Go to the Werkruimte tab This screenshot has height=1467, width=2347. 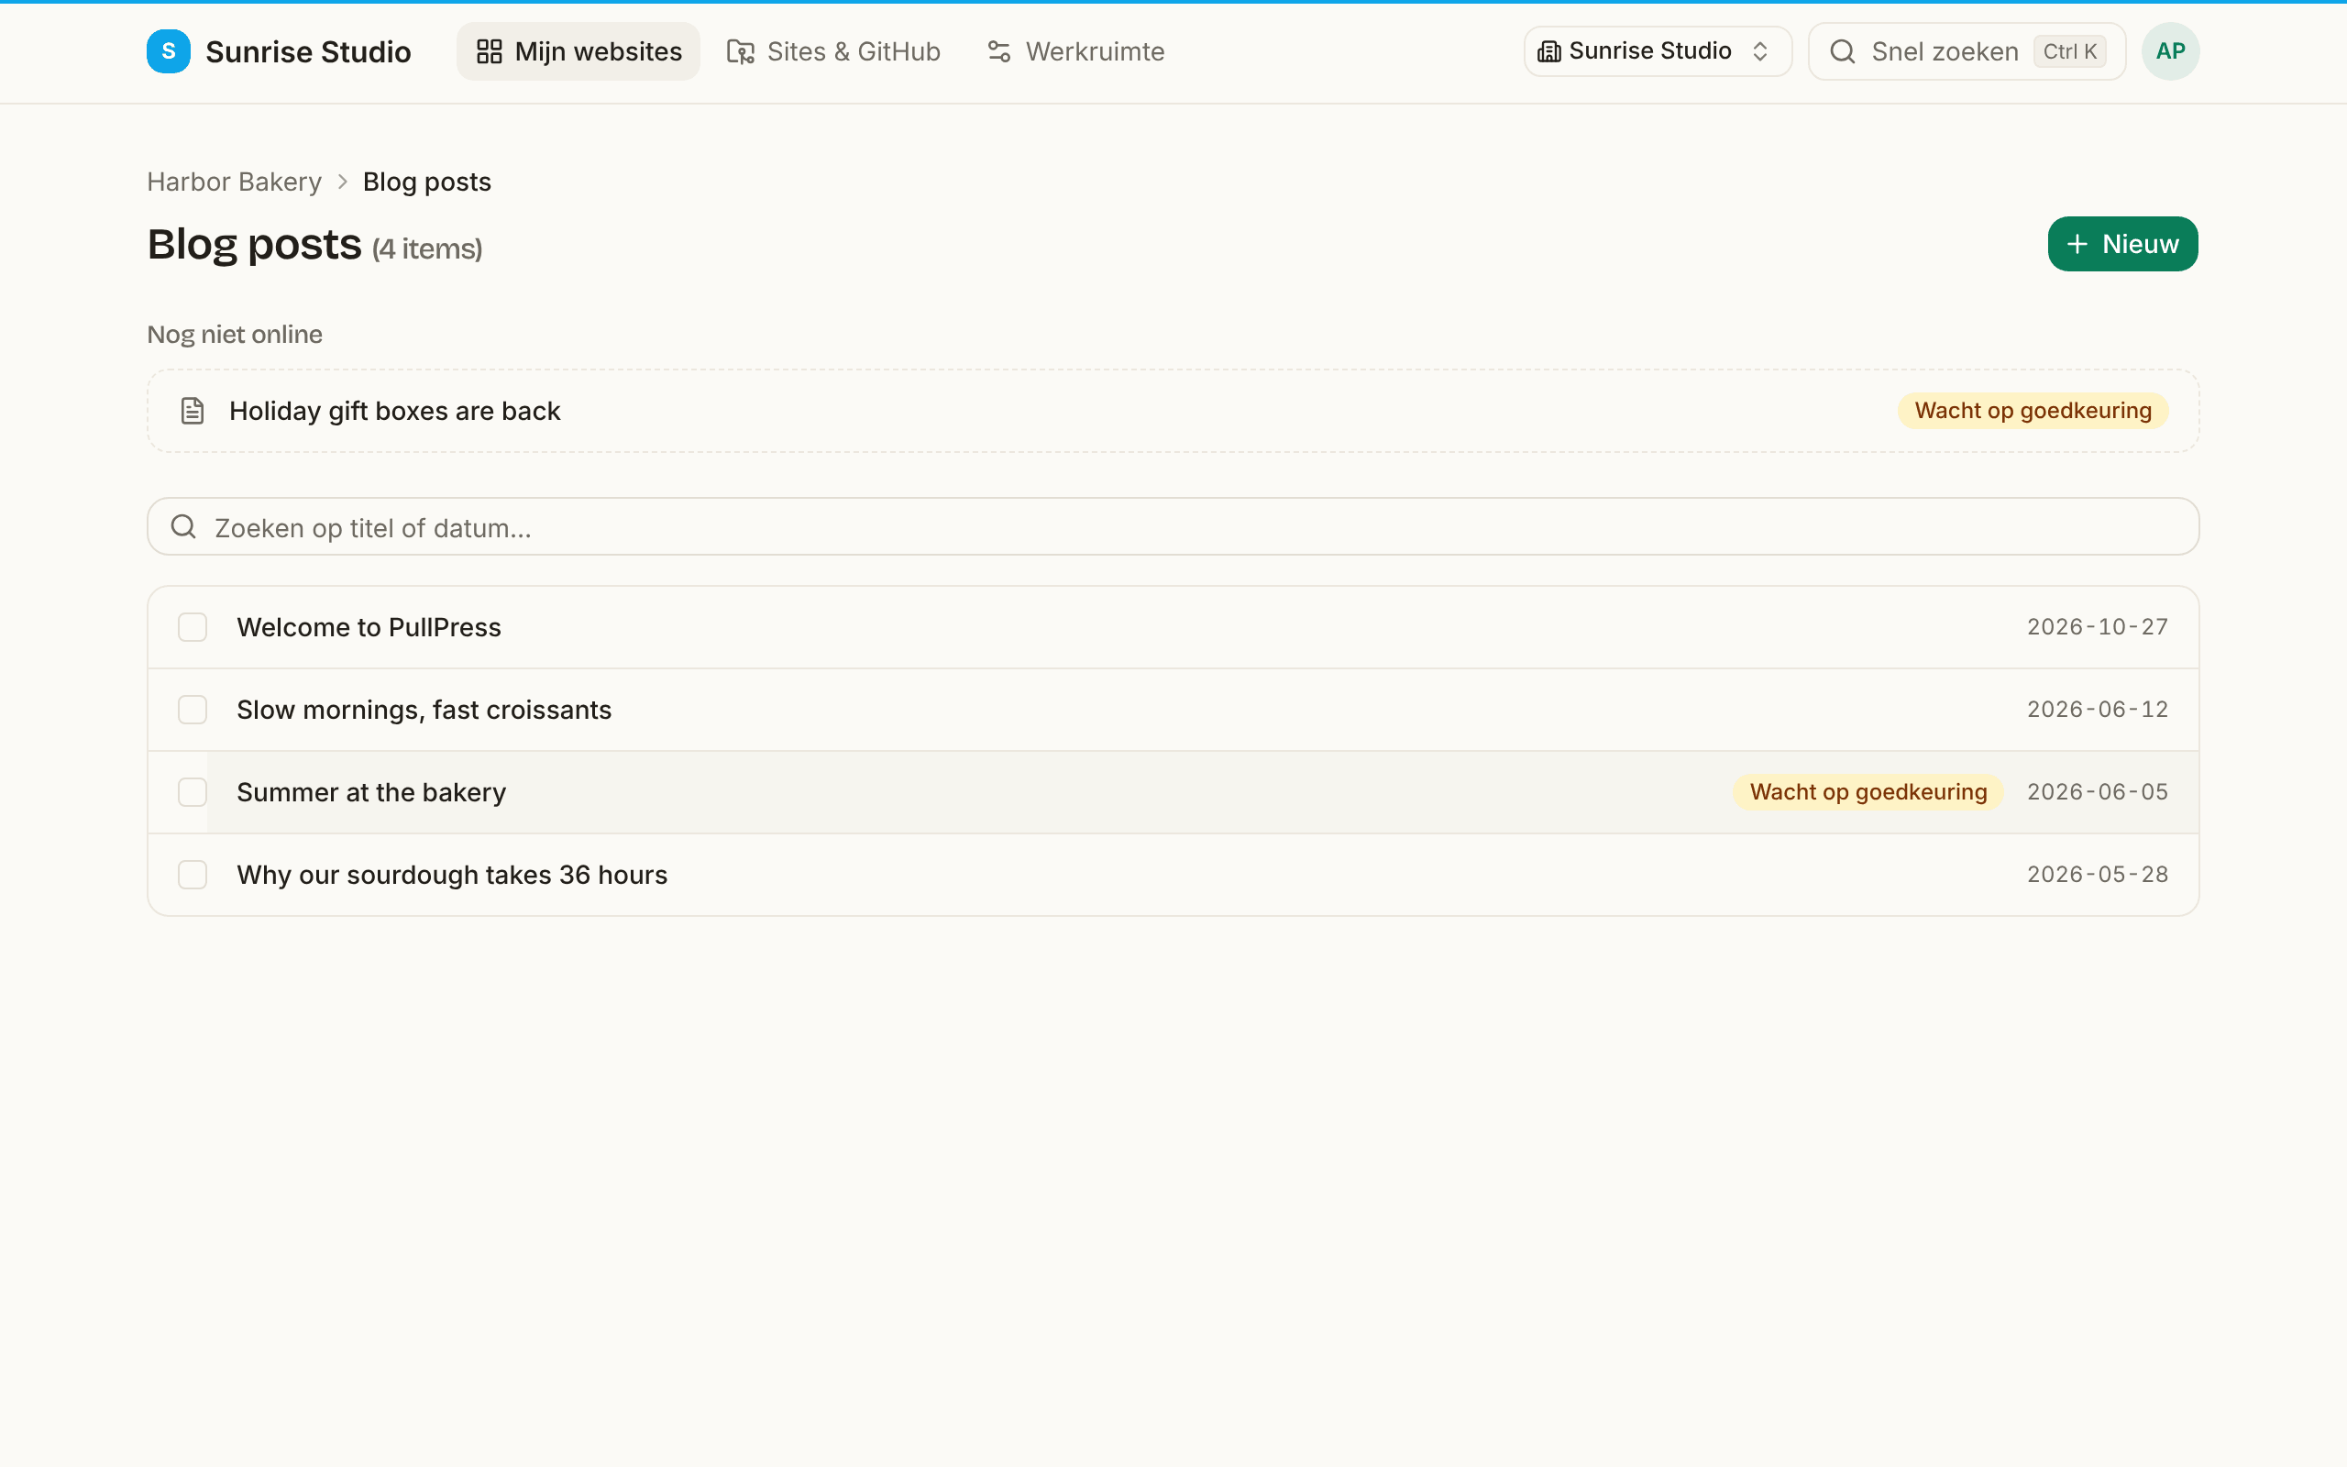(1075, 51)
